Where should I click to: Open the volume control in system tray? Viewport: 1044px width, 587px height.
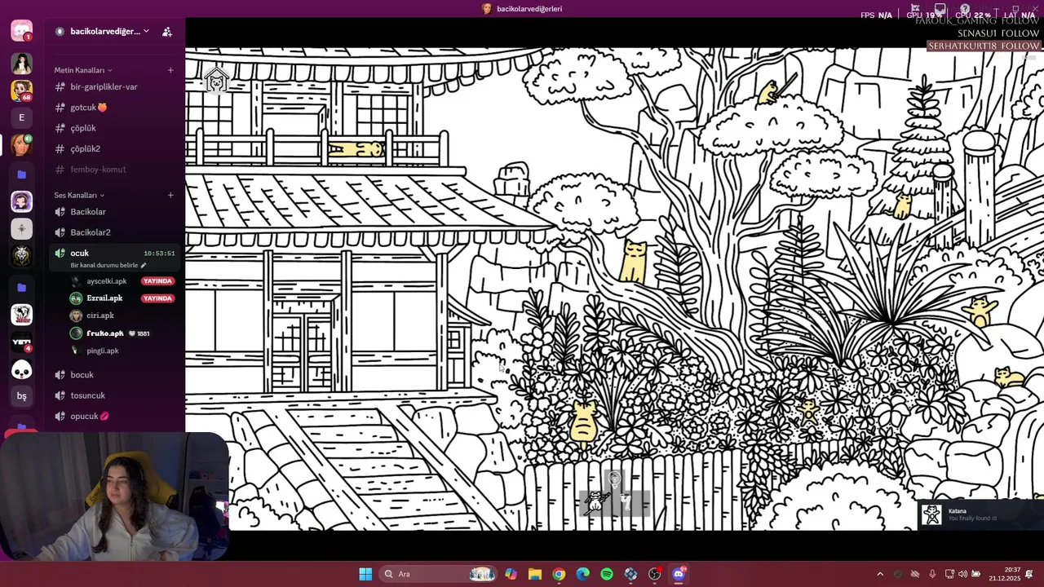(x=962, y=574)
